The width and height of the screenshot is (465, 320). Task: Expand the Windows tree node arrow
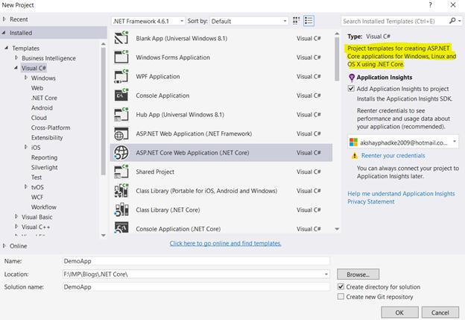click(26, 78)
